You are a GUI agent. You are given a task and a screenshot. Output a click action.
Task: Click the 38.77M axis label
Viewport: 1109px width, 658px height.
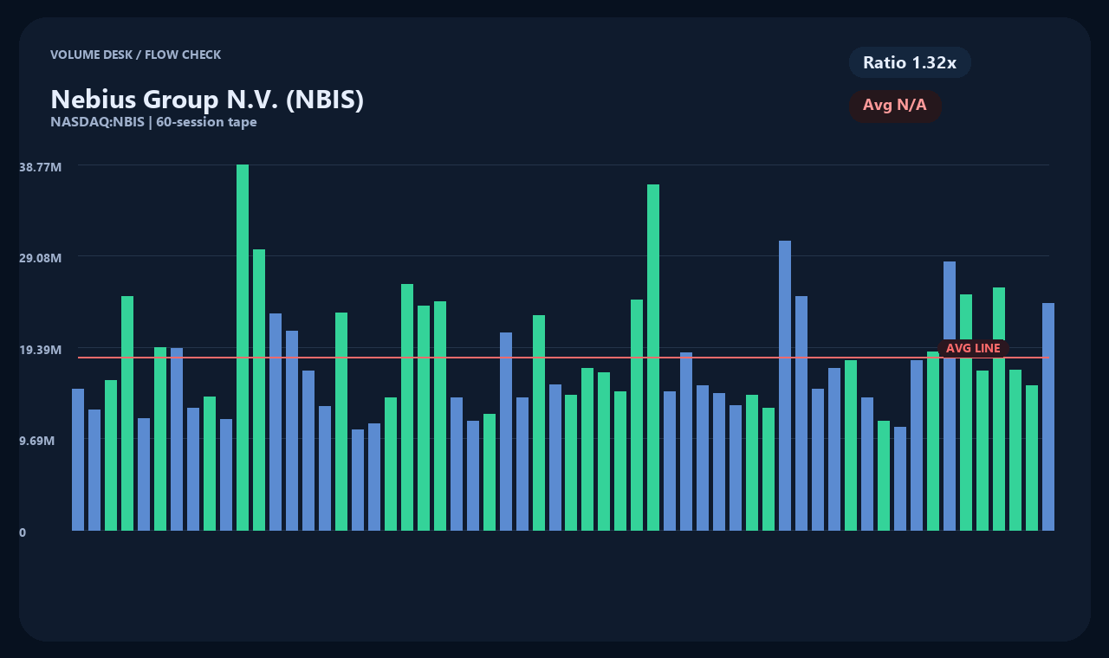click(40, 166)
